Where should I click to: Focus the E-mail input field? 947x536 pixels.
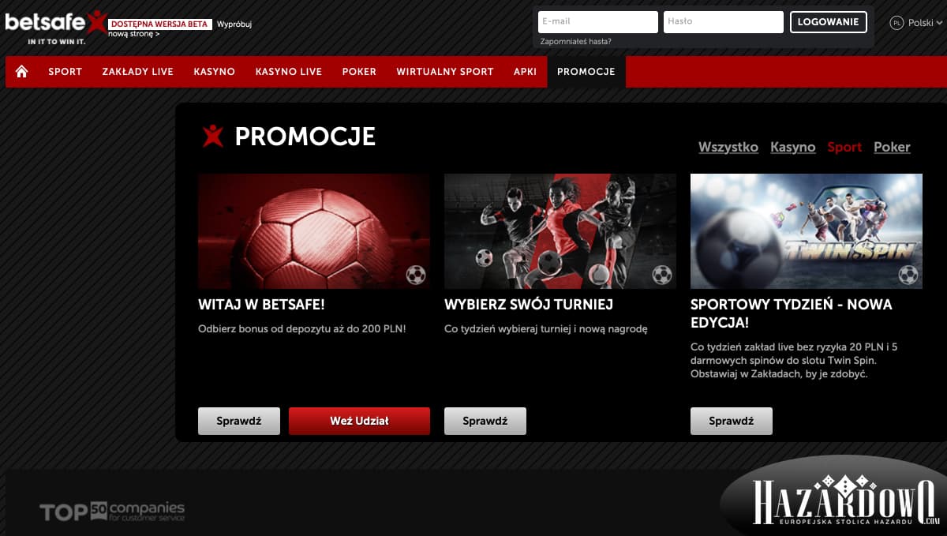[x=598, y=22]
